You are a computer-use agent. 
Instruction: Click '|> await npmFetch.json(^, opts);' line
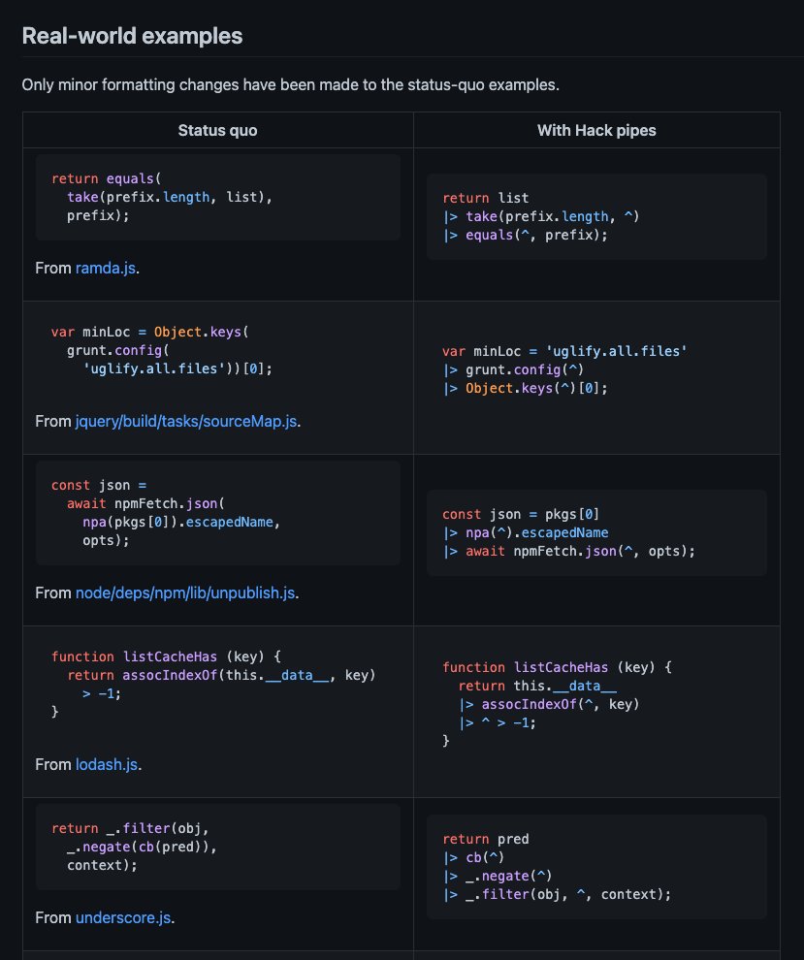coord(569,551)
